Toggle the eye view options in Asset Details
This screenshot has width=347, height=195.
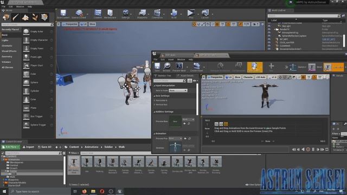click(195, 81)
